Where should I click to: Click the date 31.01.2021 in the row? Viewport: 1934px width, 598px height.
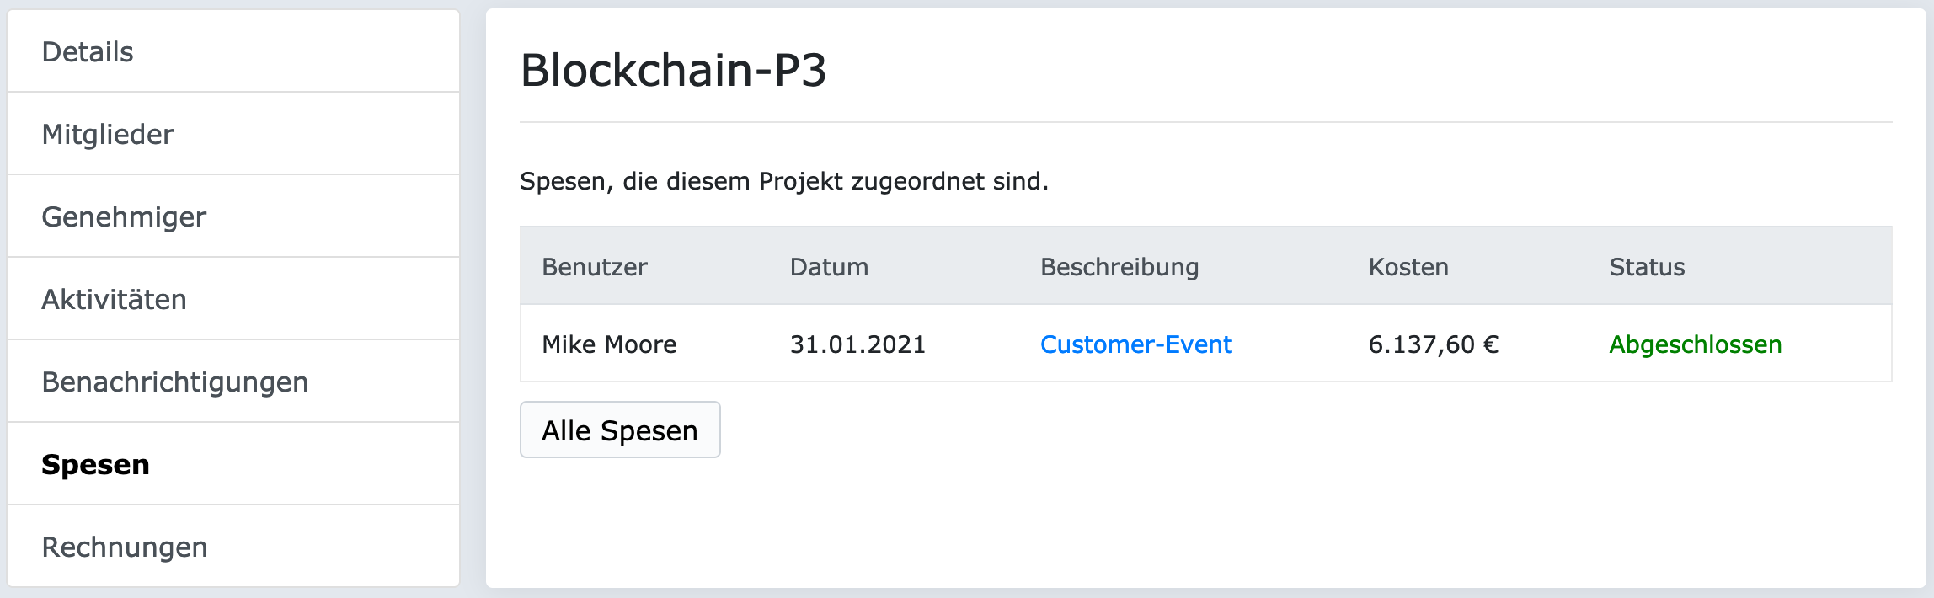[x=859, y=344]
